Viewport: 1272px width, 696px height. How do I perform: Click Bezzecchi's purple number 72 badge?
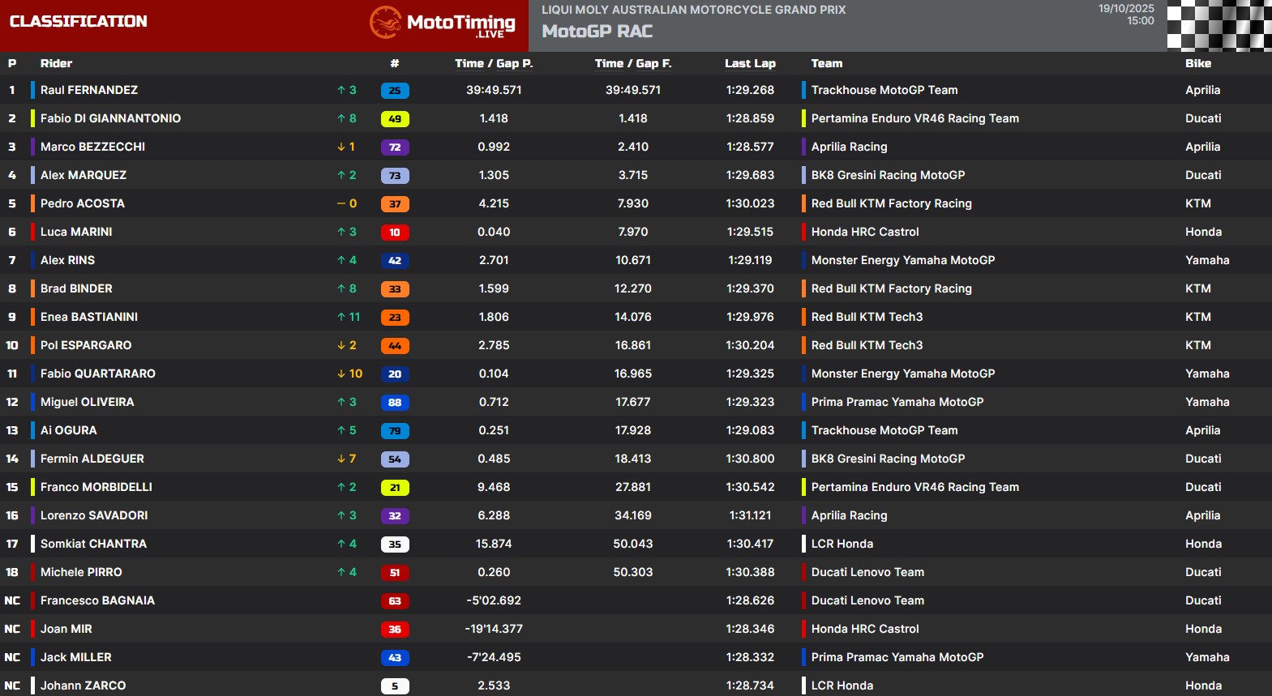pyautogui.click(x=395, y=147)
